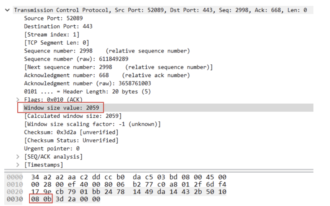Collapse the Transmission Control Protocol section
Image resolution: width=330 pixels, height=206 pixels.
tap(7, 10)
